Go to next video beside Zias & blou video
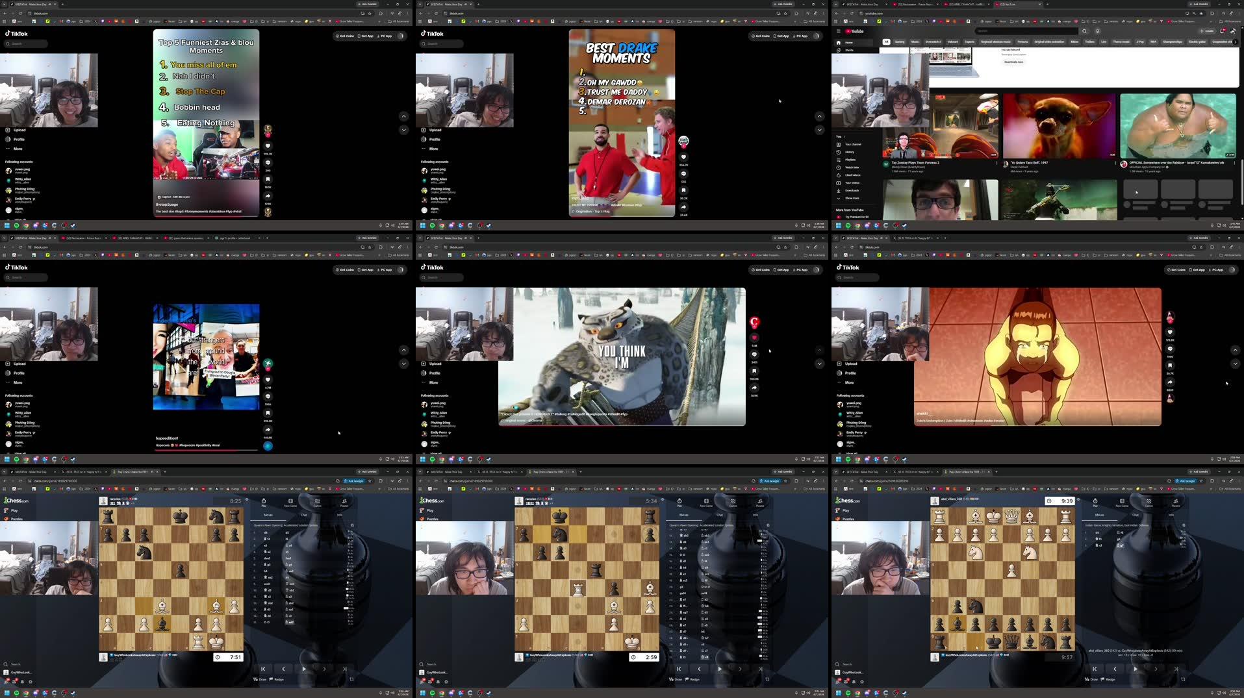Image resolution: width=1244 pixels, height=698 pixels. [403, 130]
